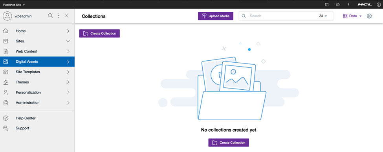Open Themes menu item
Screen dimensions: 383x152
pos(37,82)
